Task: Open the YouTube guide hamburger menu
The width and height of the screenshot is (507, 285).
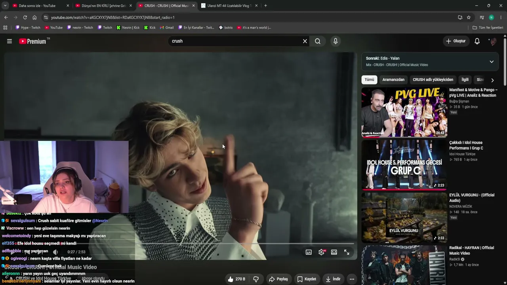Action: (x=10, y=41)
